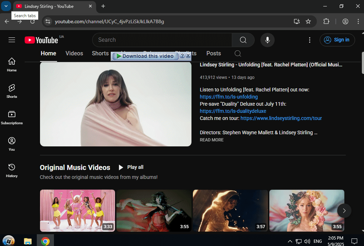
Task: Click into the YouTube Search field
Action: pos(162,40)
